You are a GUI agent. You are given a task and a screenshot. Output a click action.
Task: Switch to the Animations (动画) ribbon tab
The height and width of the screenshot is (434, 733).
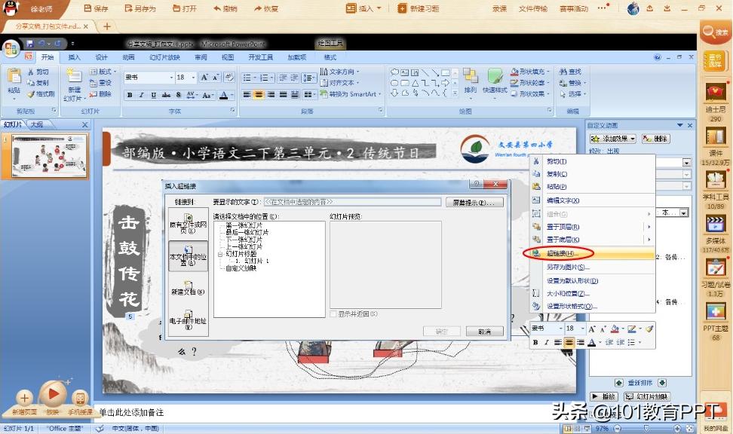click(x=128, y=57)
